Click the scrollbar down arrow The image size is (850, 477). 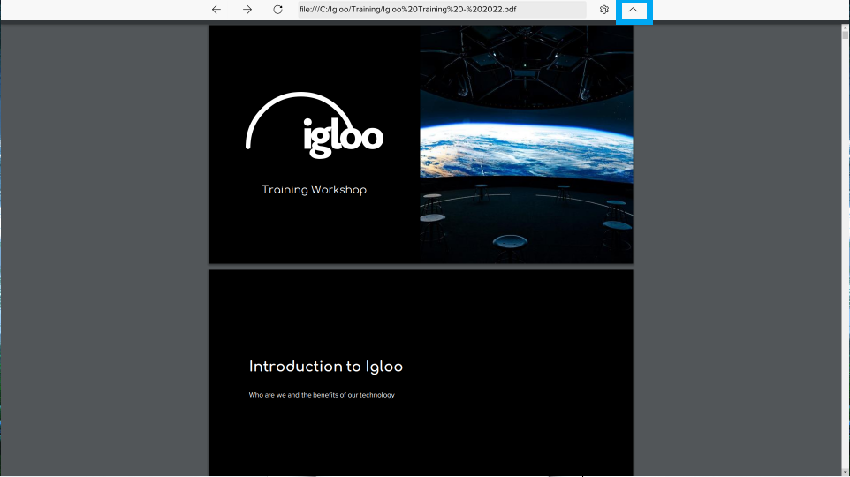pos(845,471)
